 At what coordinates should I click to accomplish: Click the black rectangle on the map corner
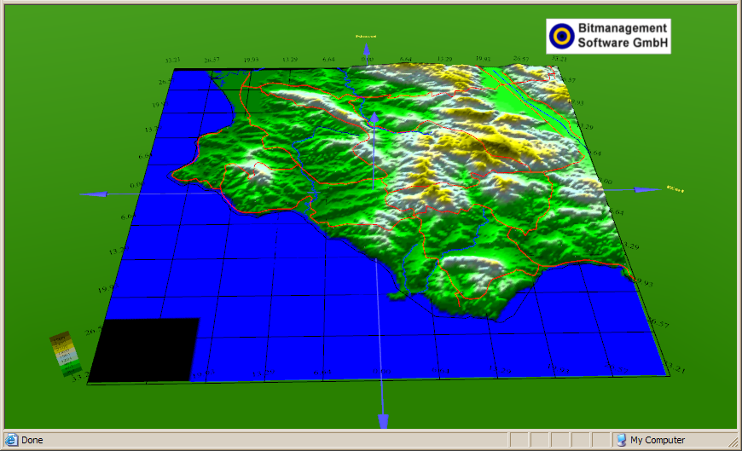pyautogui.click(x=143, y=350)
